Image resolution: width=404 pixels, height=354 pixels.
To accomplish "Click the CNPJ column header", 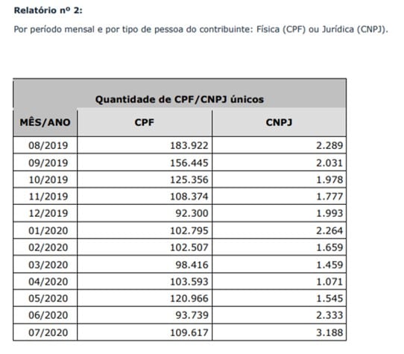I will 279,122.
